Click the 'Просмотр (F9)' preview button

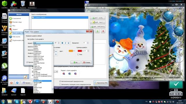pos(101,83)
